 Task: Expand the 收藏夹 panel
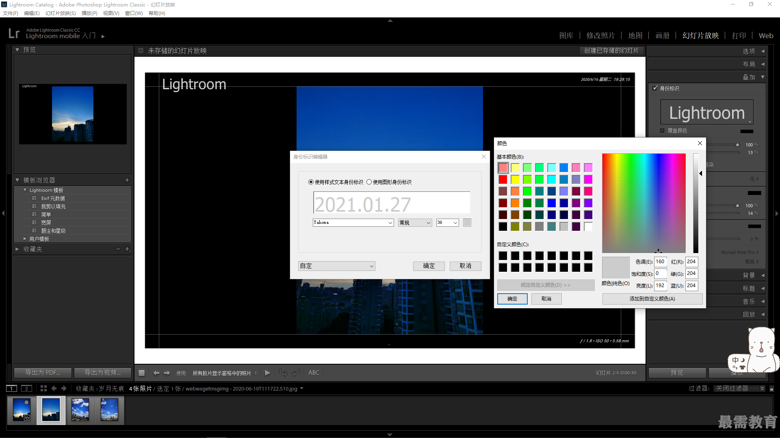pos(17,249)
